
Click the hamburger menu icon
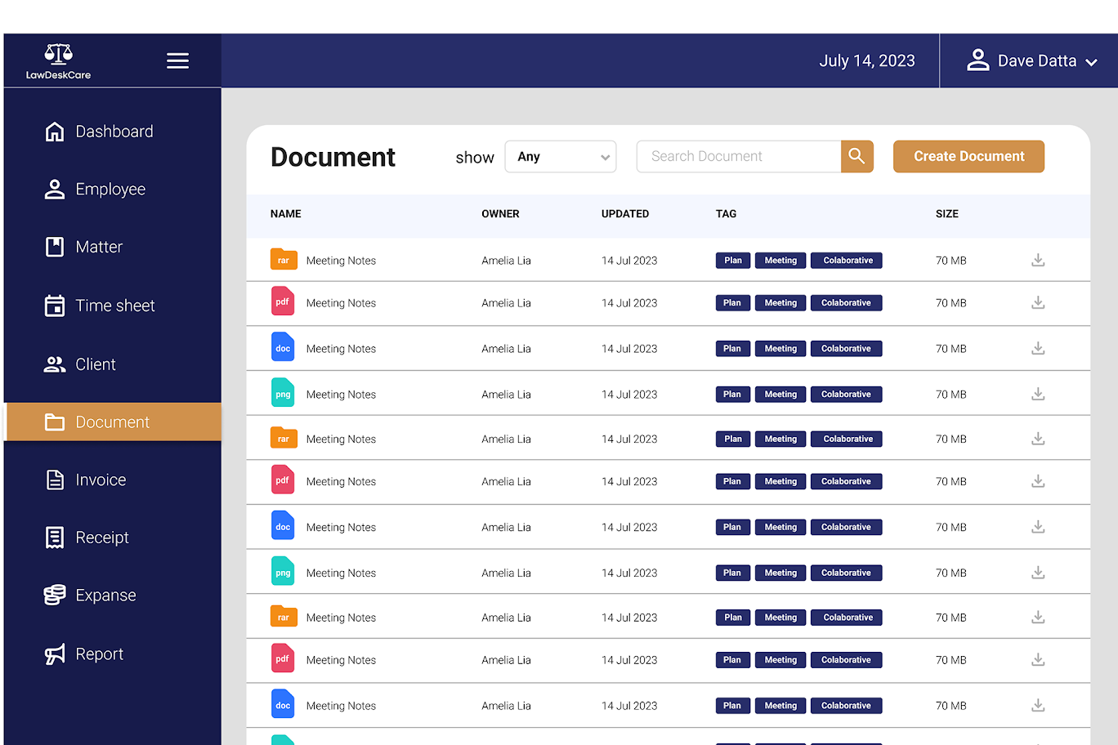tap(177, 61)
